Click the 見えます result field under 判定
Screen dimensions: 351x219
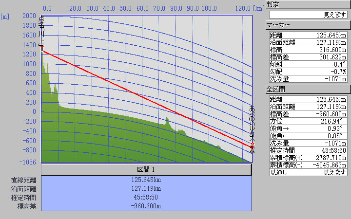pyautogui.click(x=308, y=15)
